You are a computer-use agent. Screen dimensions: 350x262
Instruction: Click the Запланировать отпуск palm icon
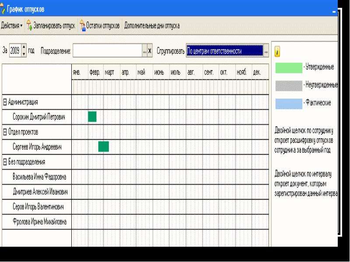click(29, 25)
